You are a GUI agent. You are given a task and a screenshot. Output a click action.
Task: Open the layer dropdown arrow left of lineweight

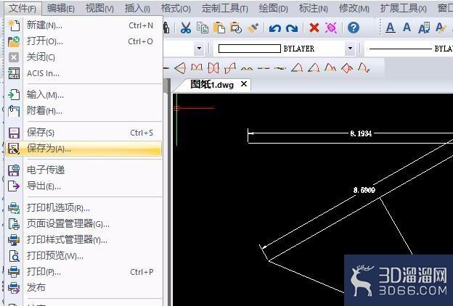(199, 48)
